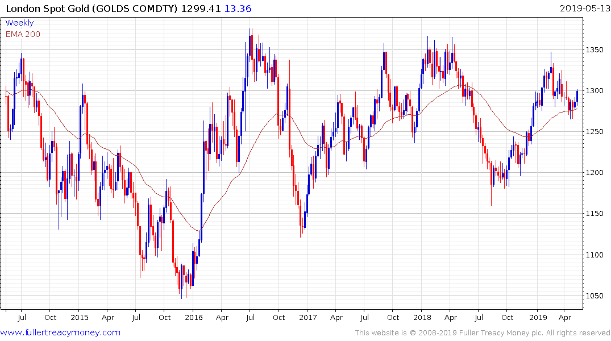Click the 2016 time axis label
The height and width of the screenshot is (341, 611).
194,317
